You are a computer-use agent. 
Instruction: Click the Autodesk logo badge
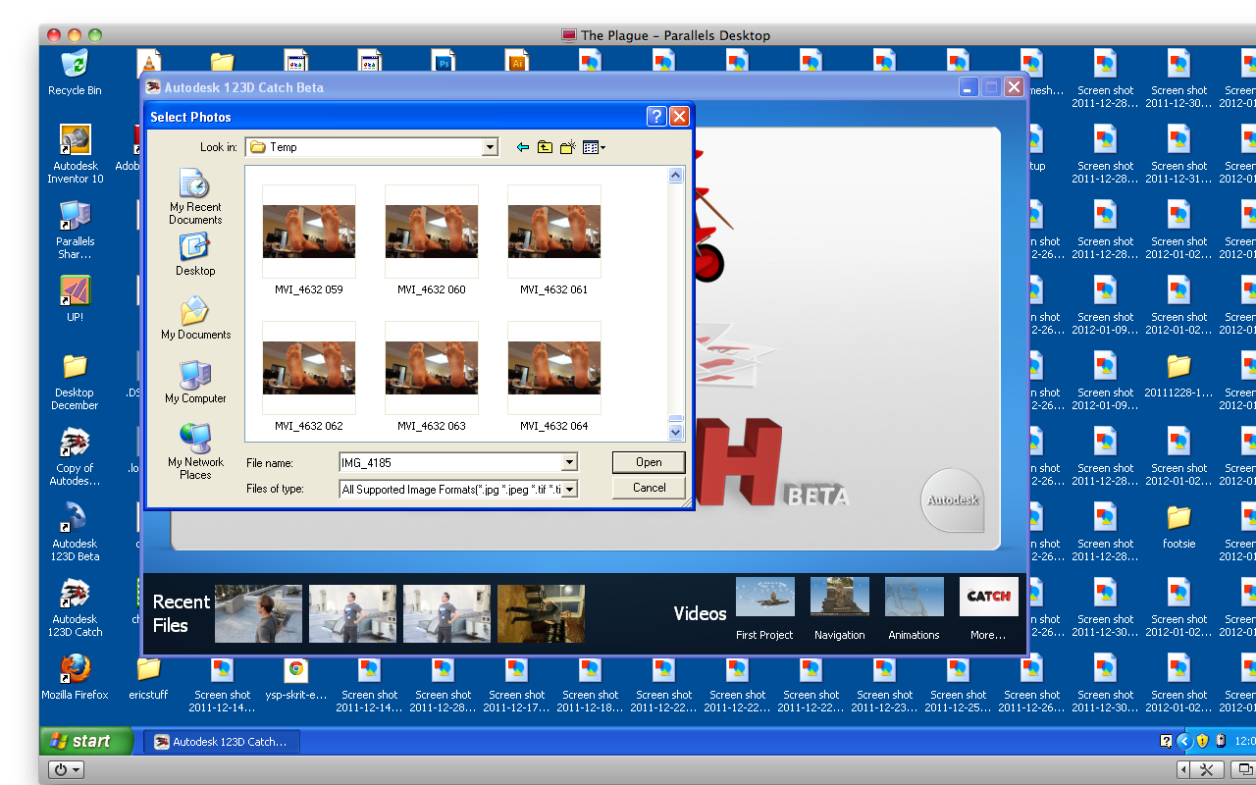point(953,500)
